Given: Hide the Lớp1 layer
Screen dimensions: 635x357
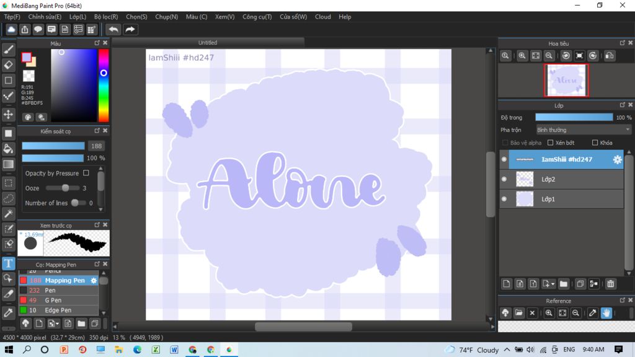Looking at the screenshot, I should tap(504, 199).
